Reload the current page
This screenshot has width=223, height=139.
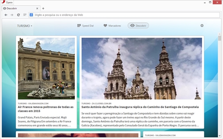(x=18, y=15)
